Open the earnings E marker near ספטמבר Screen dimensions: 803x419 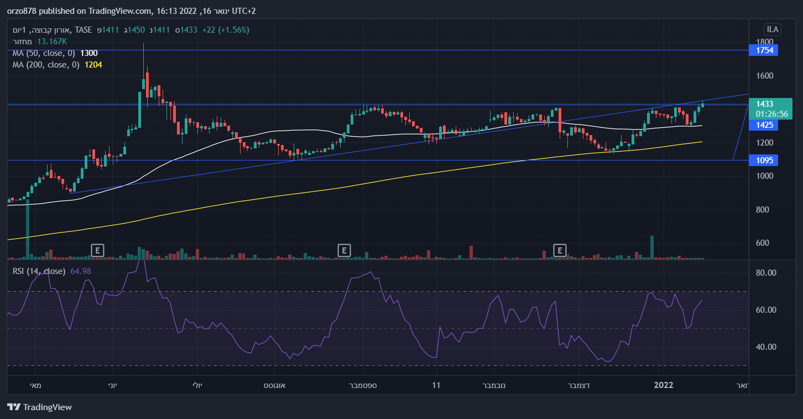[x=344, y=251]
